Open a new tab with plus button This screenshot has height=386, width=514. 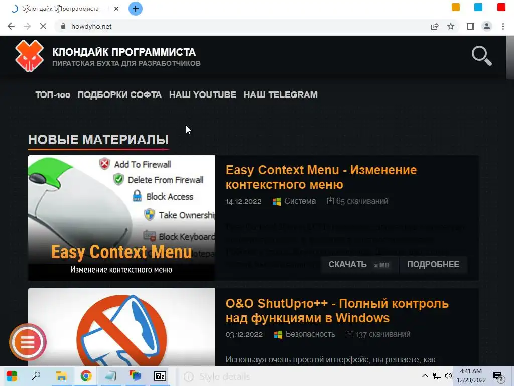(136, 9)
